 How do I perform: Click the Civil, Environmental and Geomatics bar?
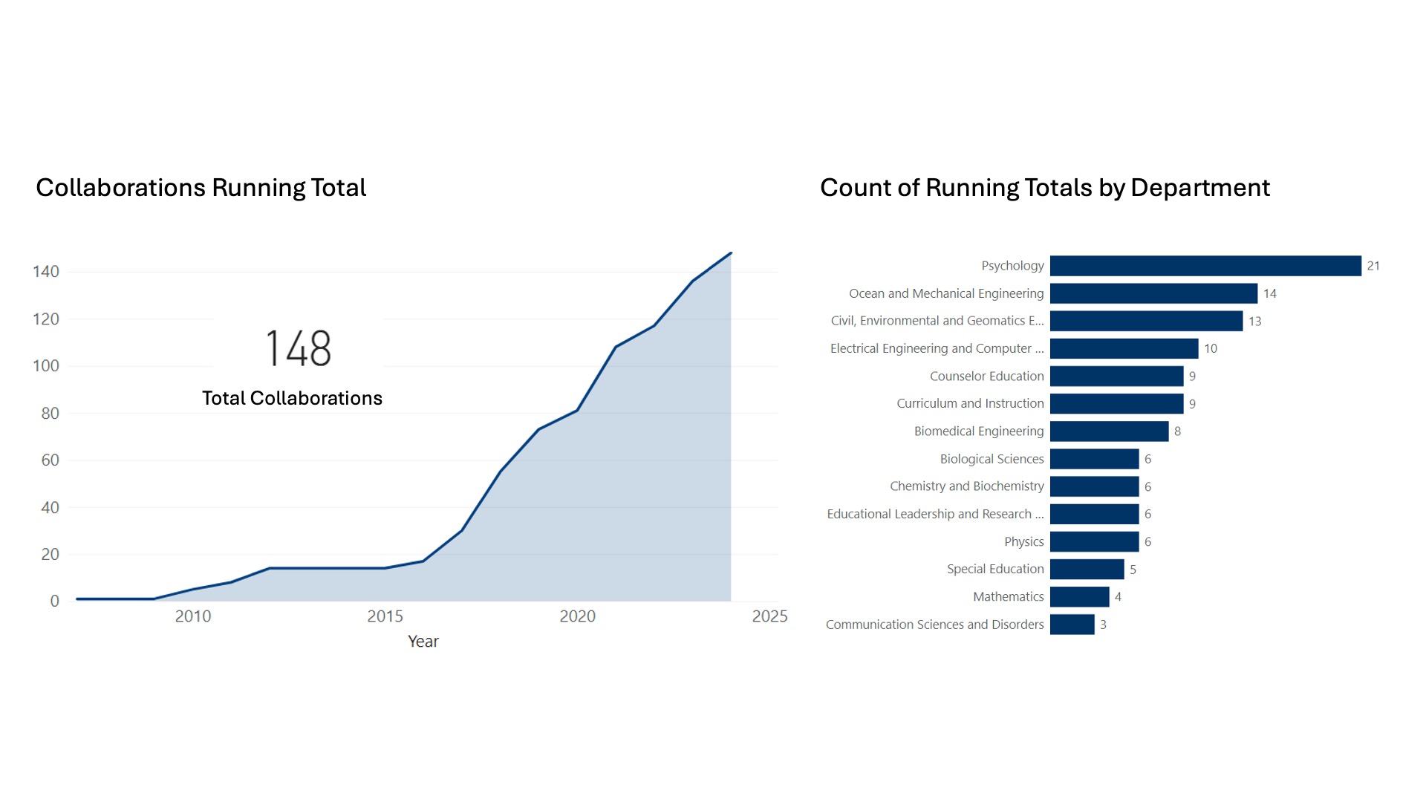point(1146,321)
